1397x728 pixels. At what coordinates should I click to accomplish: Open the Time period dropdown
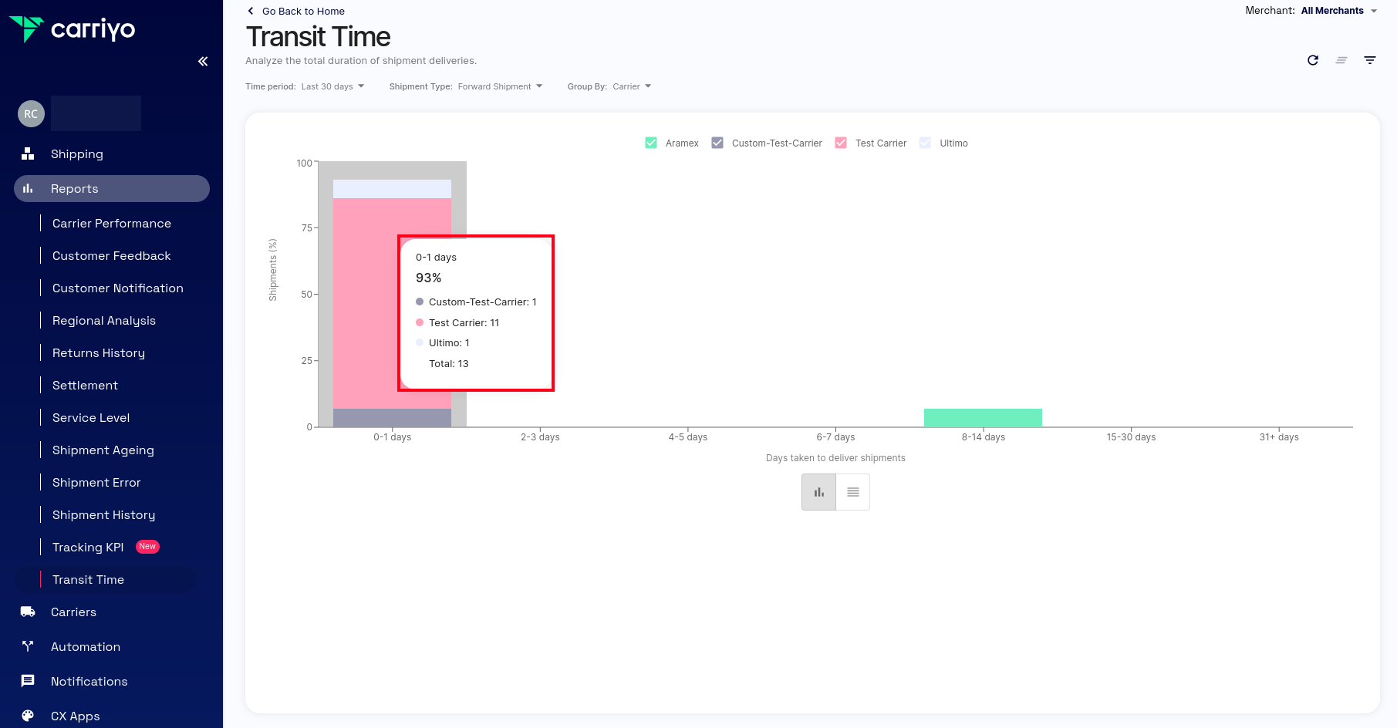pyautogui.click(x=332, y=86)
